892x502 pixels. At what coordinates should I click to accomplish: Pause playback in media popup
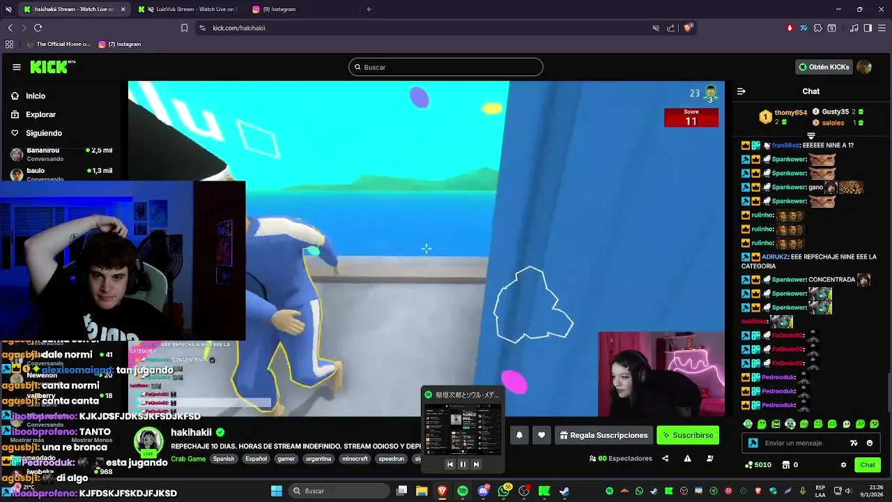pyautogui.click(x=463, y=464)
